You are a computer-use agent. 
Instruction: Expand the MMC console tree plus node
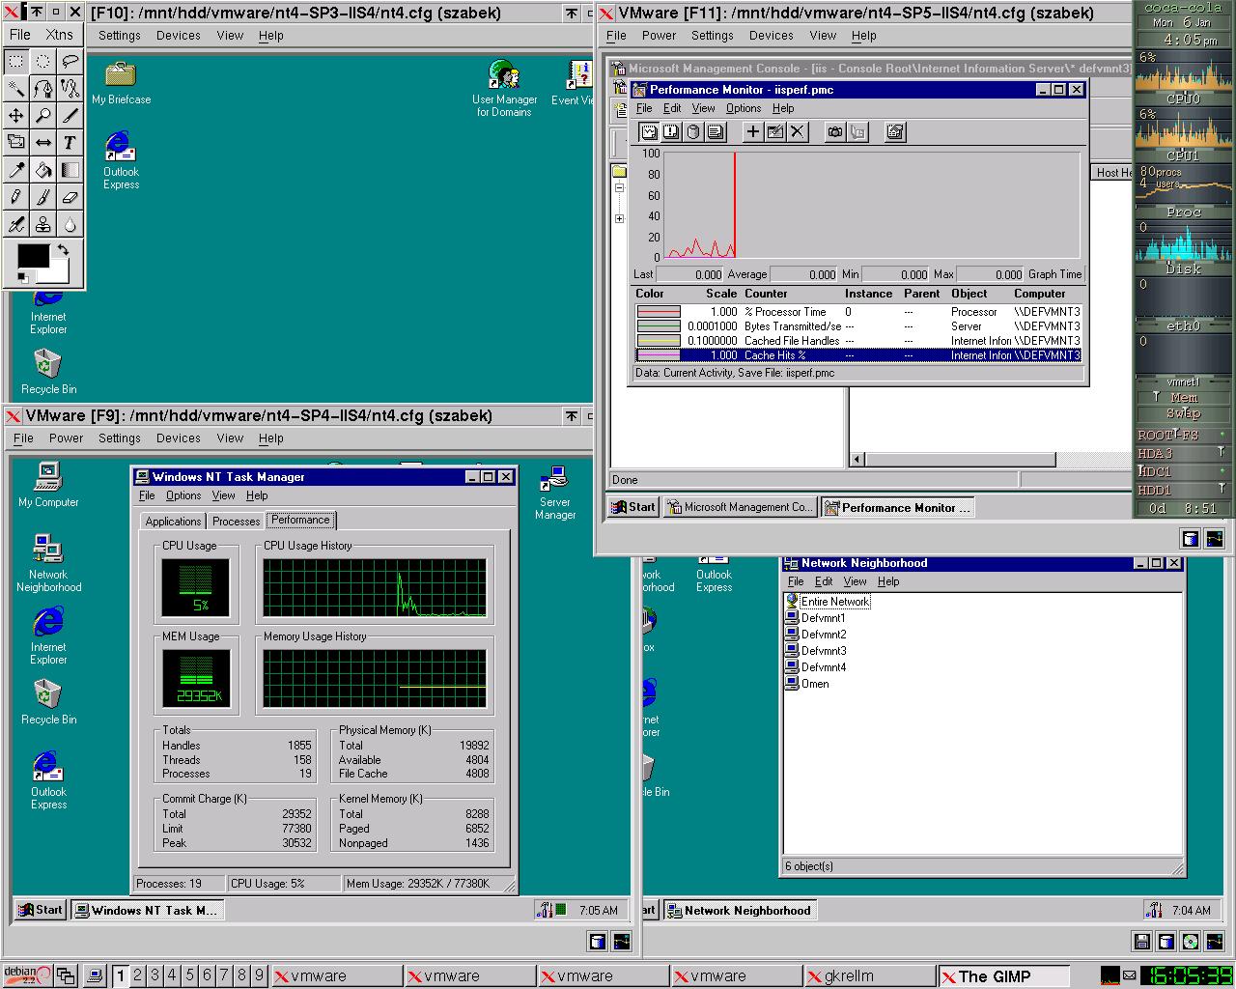click(619, 218)
